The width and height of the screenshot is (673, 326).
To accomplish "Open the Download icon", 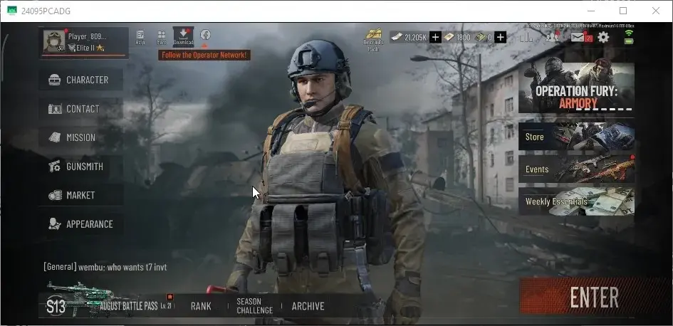I will pyautogui.click(x=183, y=37).
